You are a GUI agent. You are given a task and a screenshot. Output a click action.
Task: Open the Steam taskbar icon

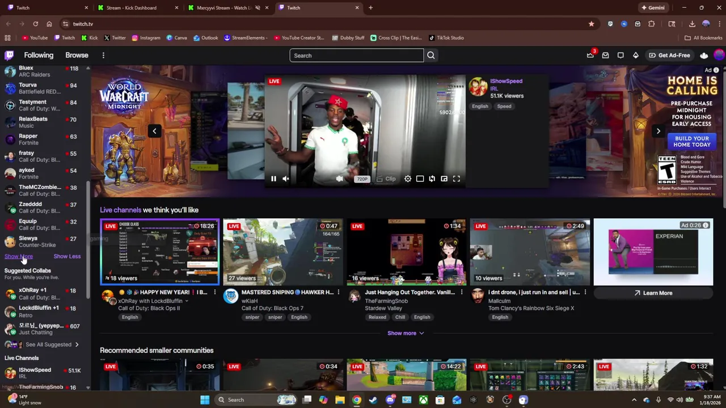[373, 399]
